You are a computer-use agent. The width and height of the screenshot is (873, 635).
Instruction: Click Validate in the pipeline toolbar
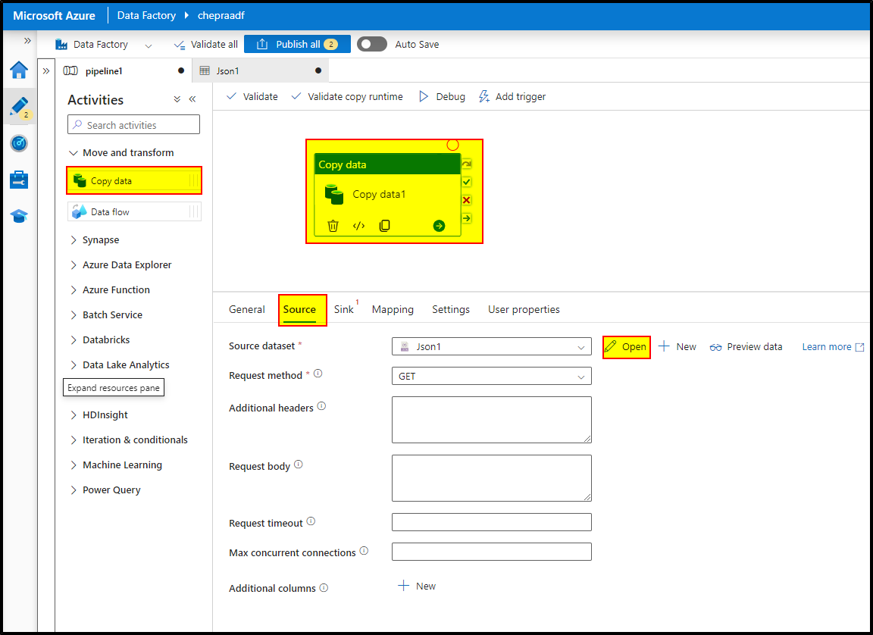[x=252, y=97]
